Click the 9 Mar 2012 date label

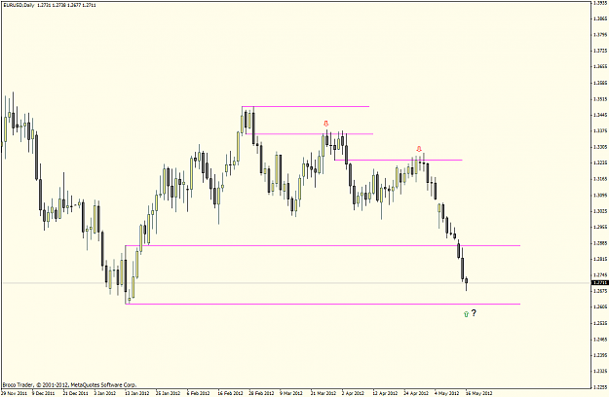291,393
